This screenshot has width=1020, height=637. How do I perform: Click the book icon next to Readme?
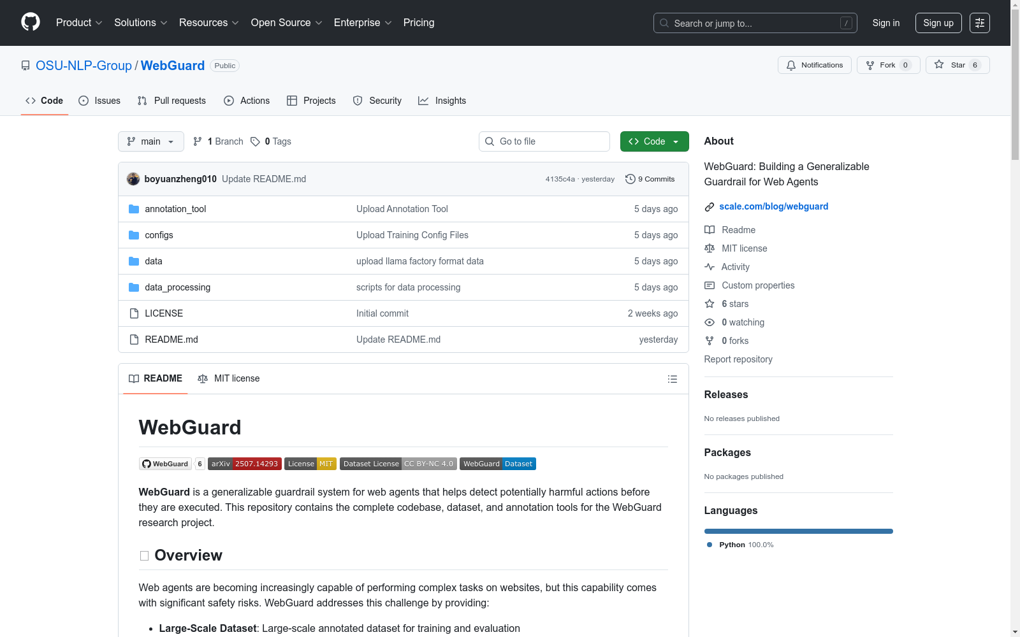[710, 230]
